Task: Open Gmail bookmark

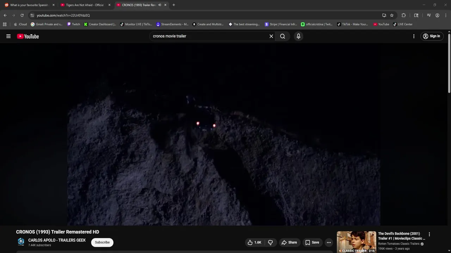Action: [x=47, y=24]
